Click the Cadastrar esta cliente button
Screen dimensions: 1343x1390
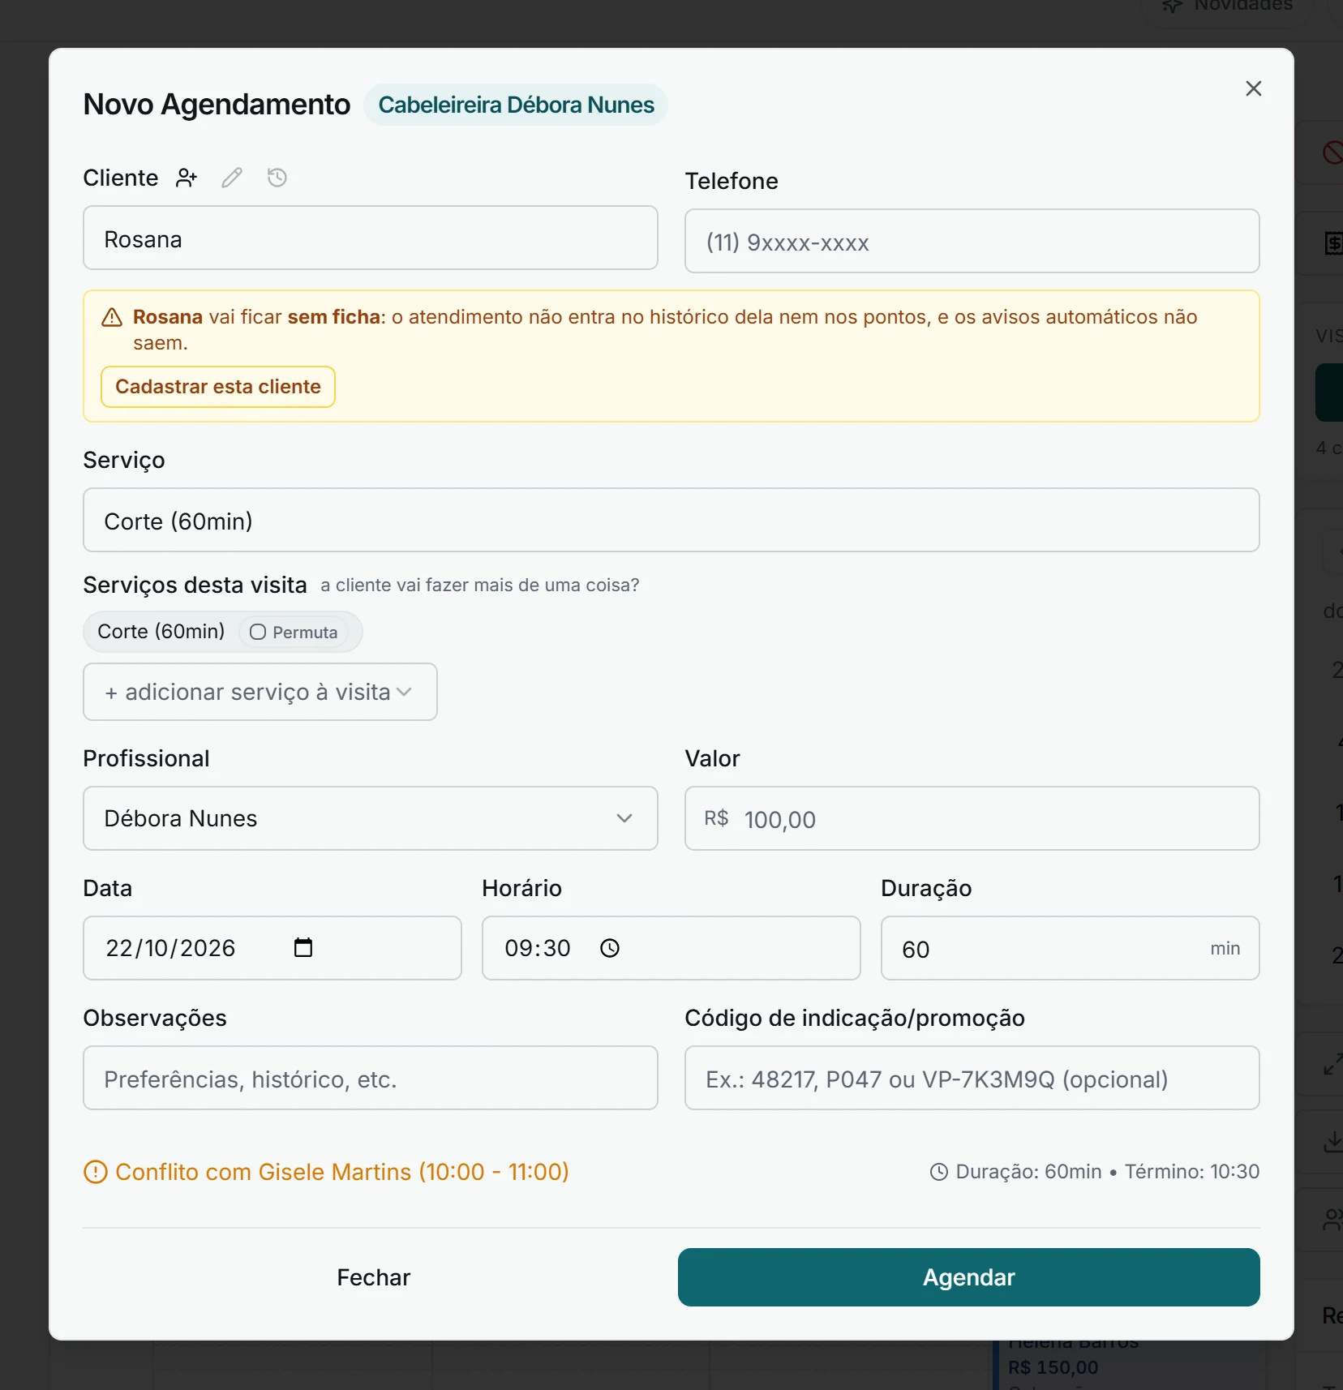(x=218, y=387)
